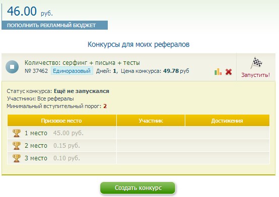
Task: Click the Создать конкурс button
Action: 137,188
